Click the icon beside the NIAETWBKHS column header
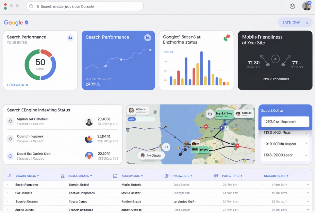 coord(115,176)
